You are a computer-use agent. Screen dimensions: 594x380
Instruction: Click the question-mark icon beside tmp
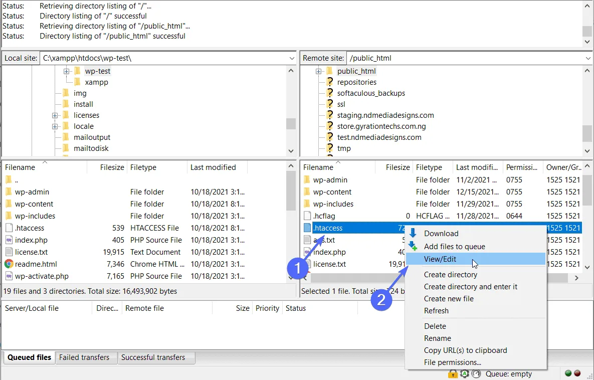click(330, 148)
